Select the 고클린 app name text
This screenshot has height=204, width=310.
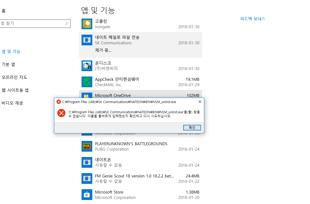101,21
